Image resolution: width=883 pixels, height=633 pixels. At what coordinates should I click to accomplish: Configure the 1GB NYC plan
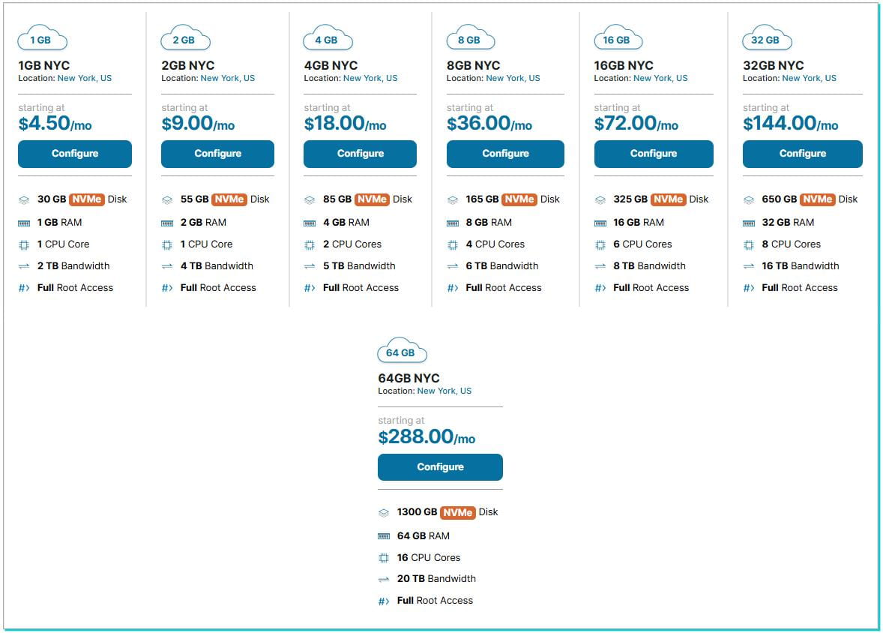75,154
